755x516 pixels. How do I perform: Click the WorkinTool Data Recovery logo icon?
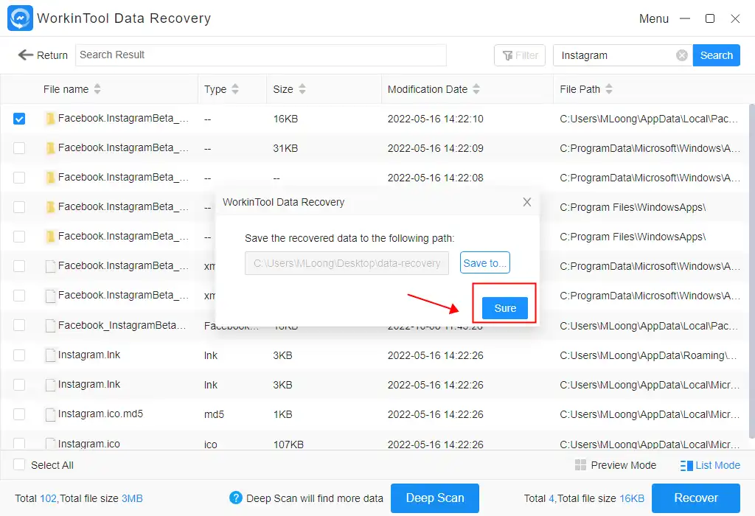(20, 18)
